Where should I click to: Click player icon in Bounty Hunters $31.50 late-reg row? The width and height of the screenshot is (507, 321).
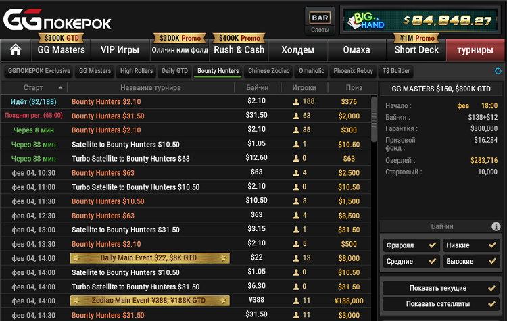coord(296,116)
